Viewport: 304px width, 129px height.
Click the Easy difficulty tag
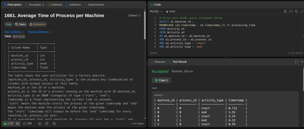pos(9,24)
